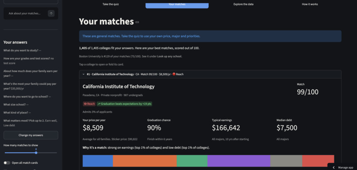The image size is (357, 170).
Task: Click the Your answers sidebar heading
Action: tap(15, 42)
